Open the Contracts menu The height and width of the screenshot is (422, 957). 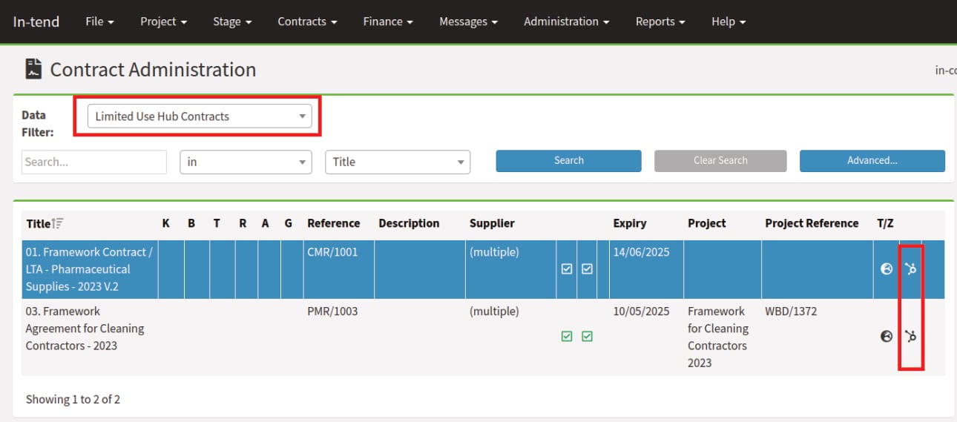(x=307, y=22)
